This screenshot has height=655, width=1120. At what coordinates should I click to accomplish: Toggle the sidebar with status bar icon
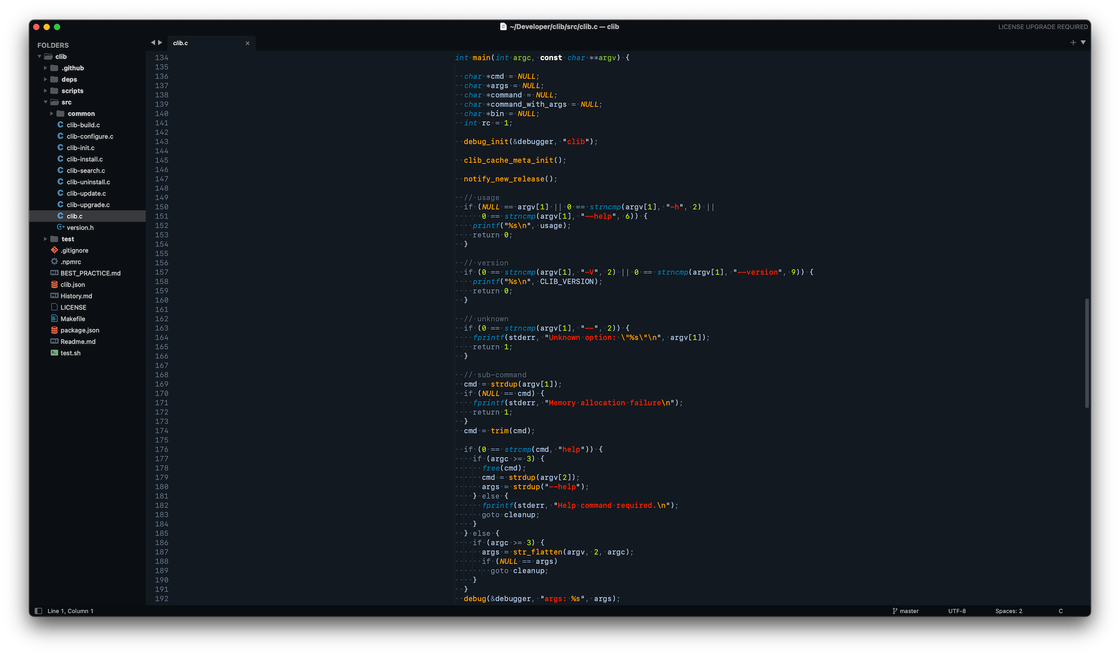point(38,611)
